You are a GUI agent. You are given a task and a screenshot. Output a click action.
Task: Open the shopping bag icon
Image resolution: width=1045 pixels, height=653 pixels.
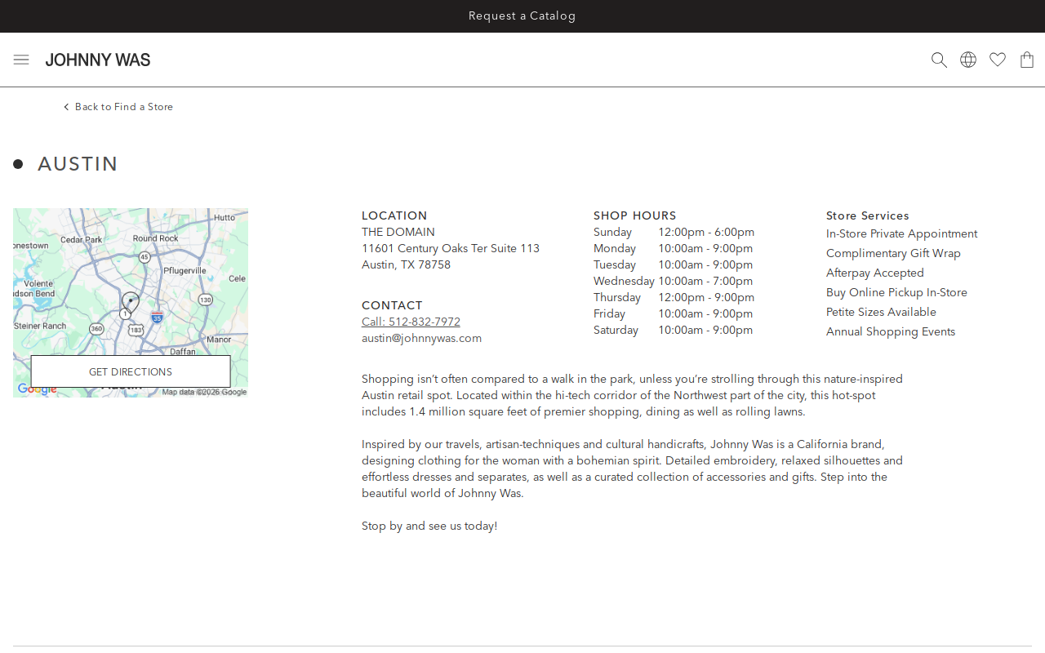(1027, 60)
